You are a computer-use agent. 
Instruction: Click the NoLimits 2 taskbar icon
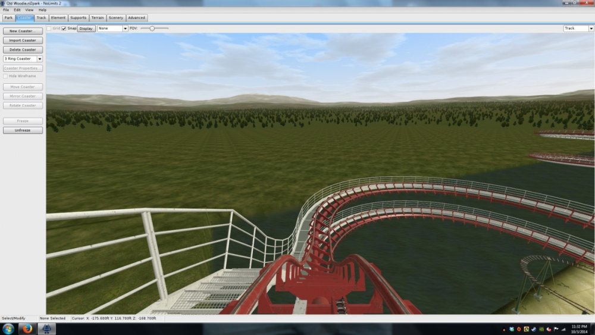click(x=46, y=329)
